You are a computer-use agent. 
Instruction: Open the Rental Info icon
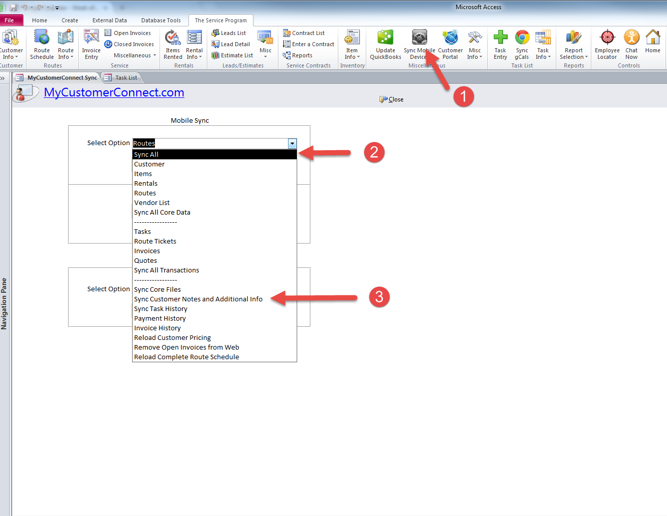[194, 44]
